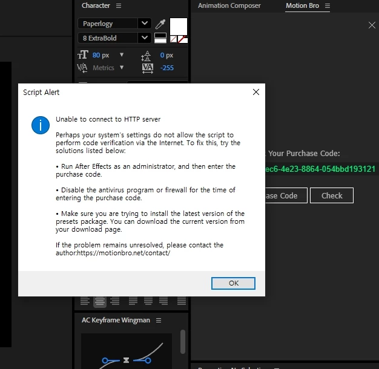
Task: Click the blue info icon in dialog
Action: [41, 125]
